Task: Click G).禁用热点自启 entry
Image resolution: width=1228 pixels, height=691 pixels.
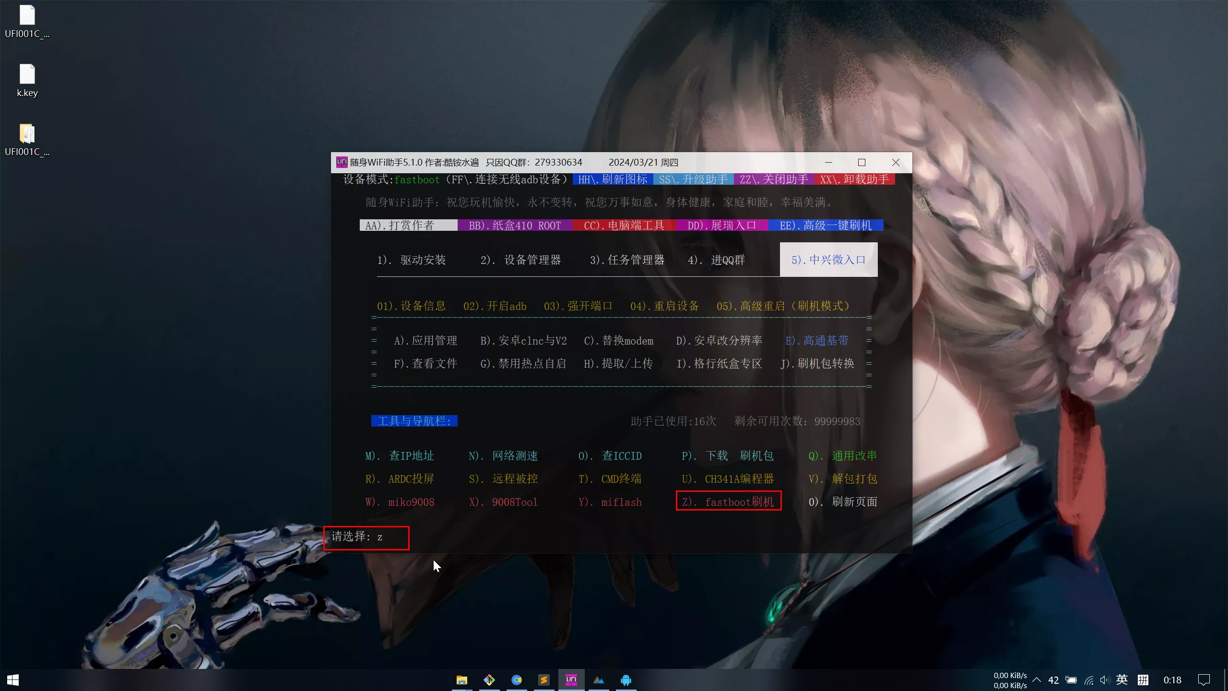Action: [x=524, y=364]
